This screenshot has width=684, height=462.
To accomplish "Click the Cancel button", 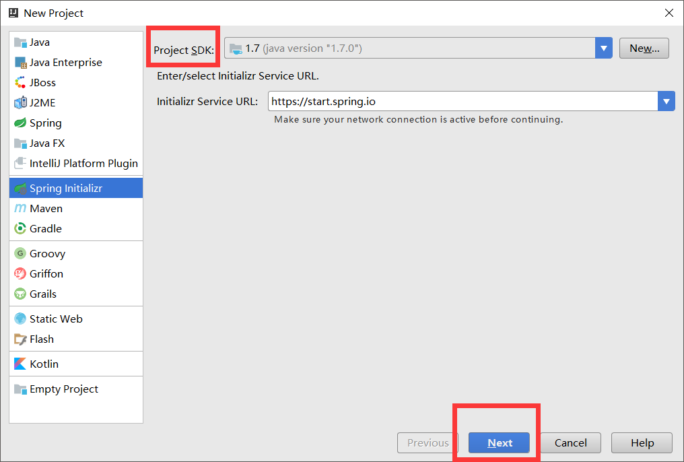I will pos(571,442).
